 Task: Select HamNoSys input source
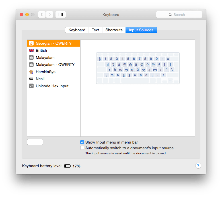coord(54,72)
